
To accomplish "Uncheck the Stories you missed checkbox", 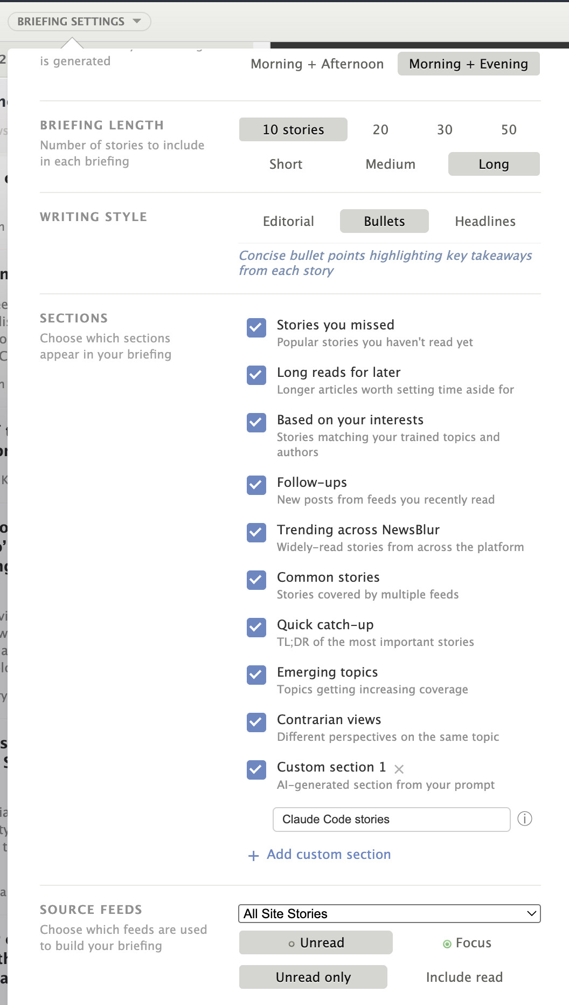I will 256,327.
